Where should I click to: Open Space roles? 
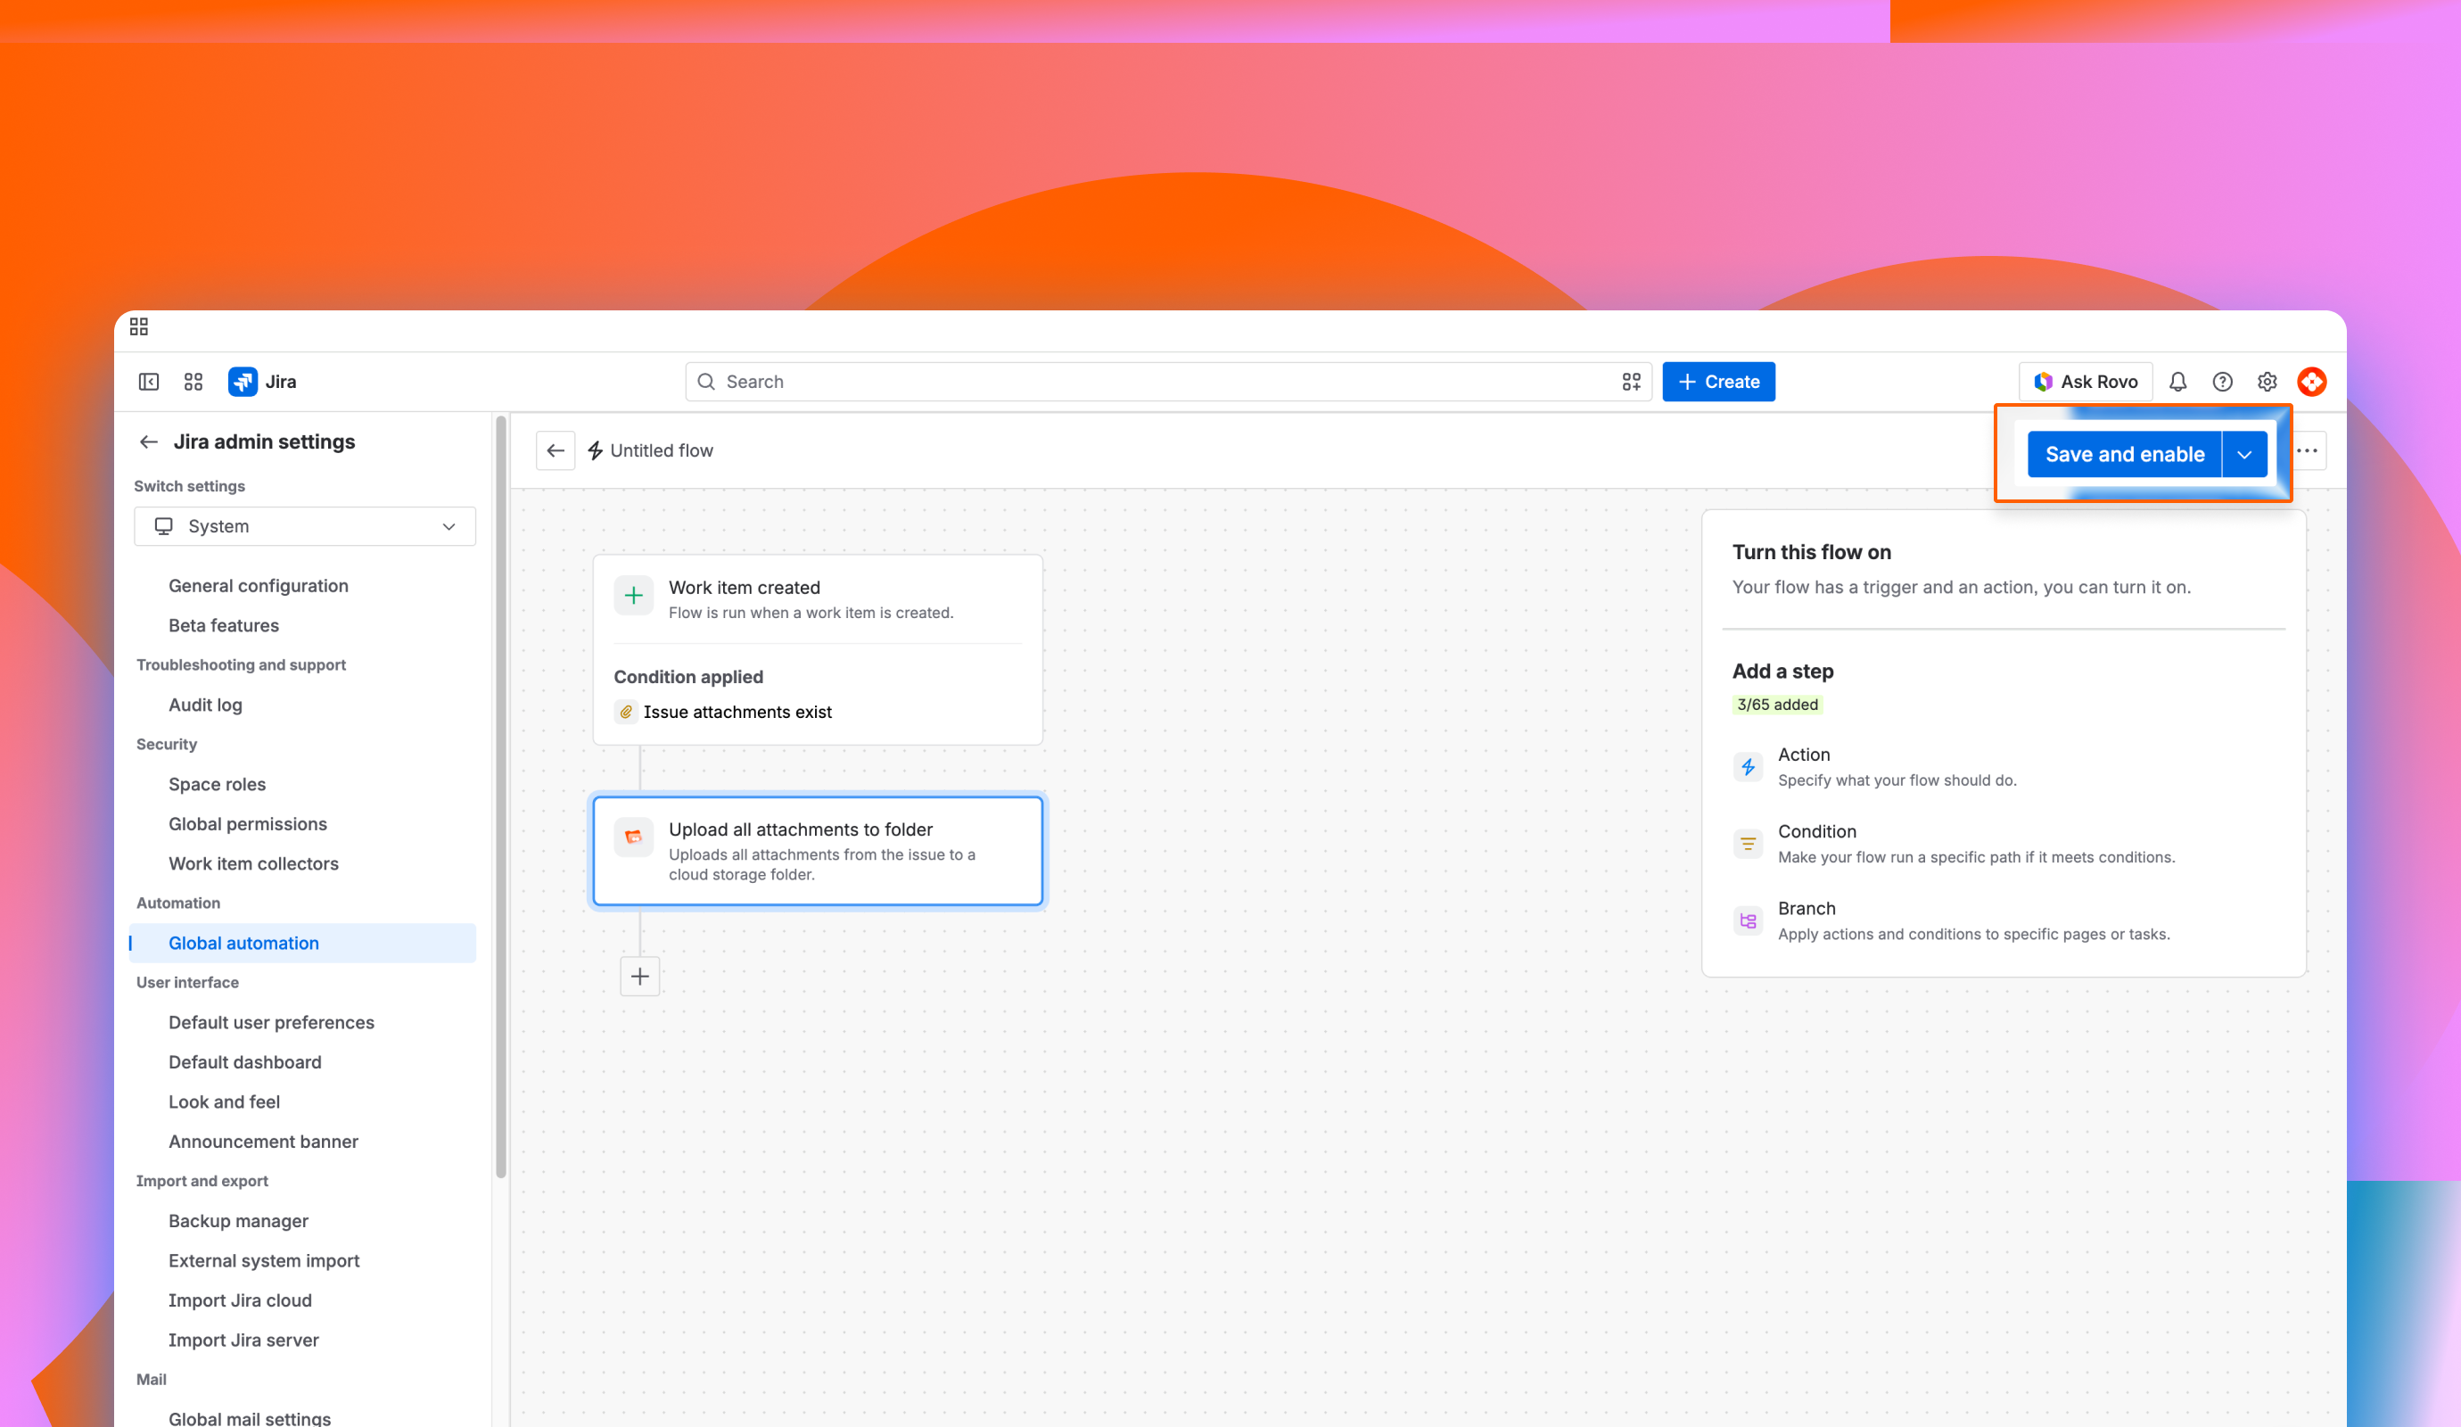click(x=217, y=784)
